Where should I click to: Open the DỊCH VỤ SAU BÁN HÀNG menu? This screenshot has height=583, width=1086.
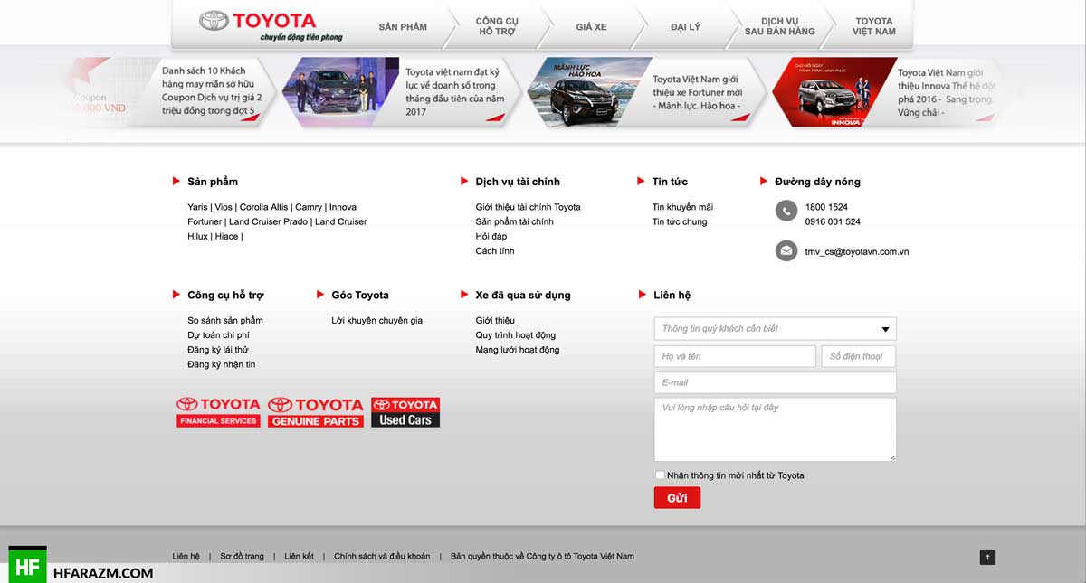(779, 26)
